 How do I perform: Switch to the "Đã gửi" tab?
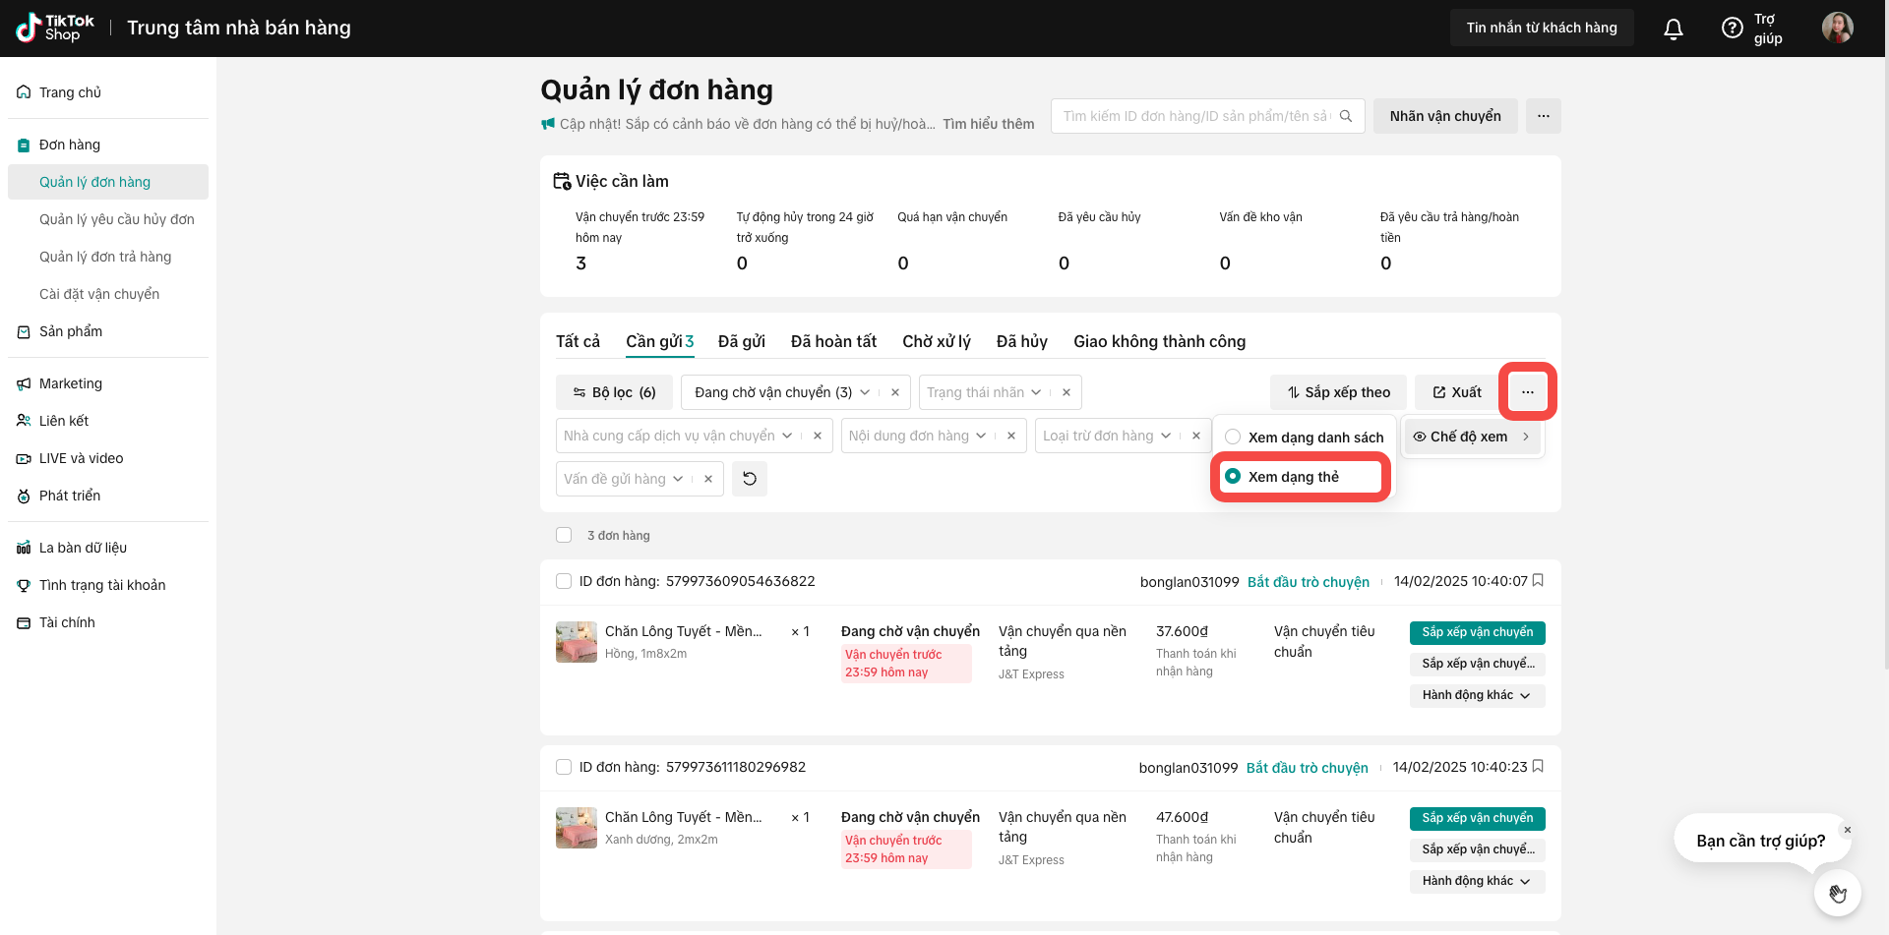click(741, 341)
